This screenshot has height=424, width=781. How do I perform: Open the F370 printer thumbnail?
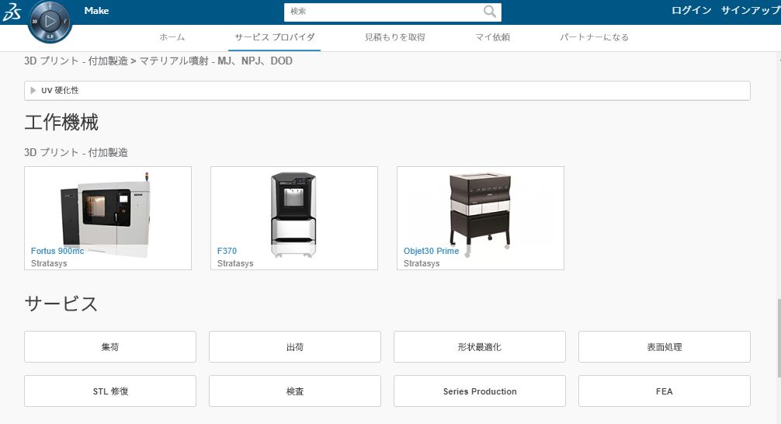(294, 218)
